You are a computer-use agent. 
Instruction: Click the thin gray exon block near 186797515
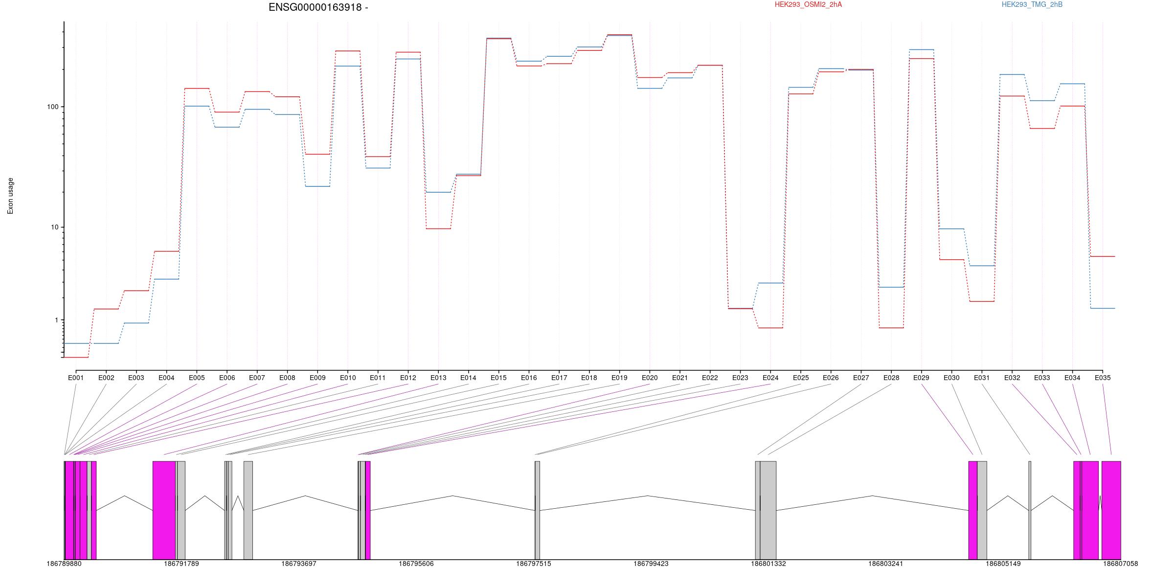538,510
